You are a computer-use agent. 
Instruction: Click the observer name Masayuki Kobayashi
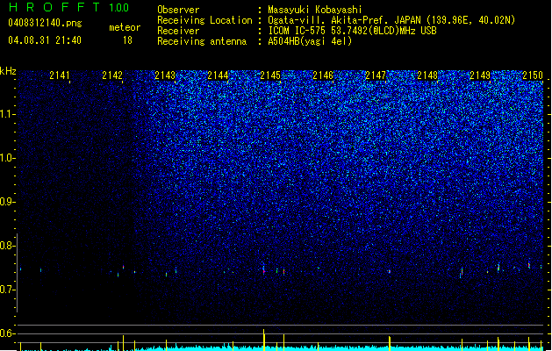(315, 10)
